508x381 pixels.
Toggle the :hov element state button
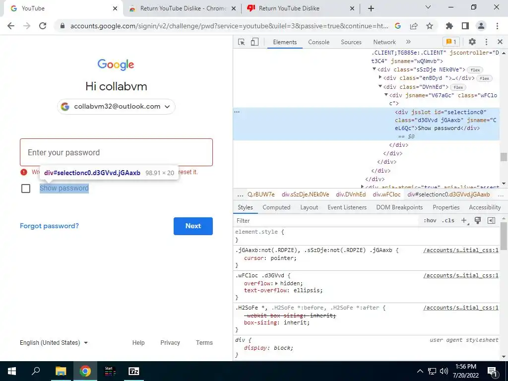[x=430, y=221]
